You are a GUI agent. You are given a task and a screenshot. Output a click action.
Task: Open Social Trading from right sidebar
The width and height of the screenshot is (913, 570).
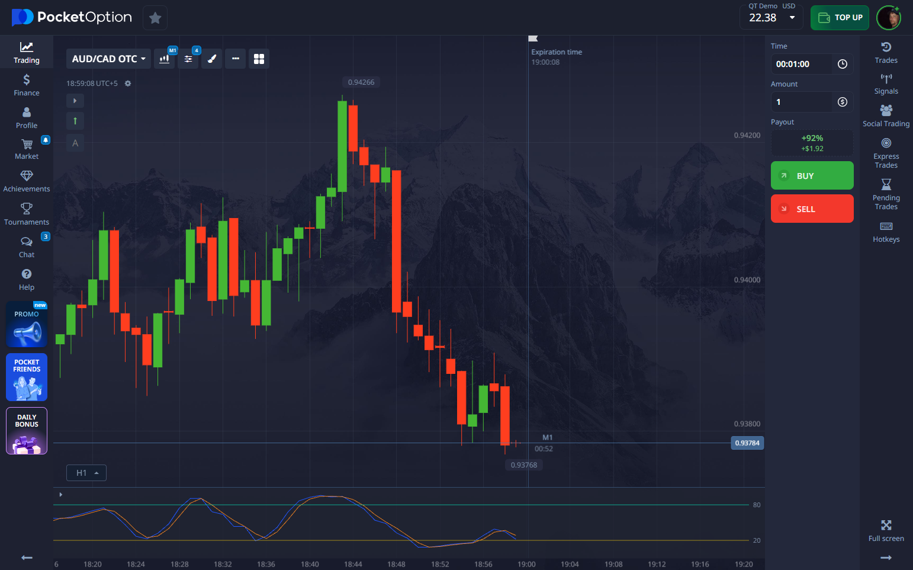tap(886, 116)
